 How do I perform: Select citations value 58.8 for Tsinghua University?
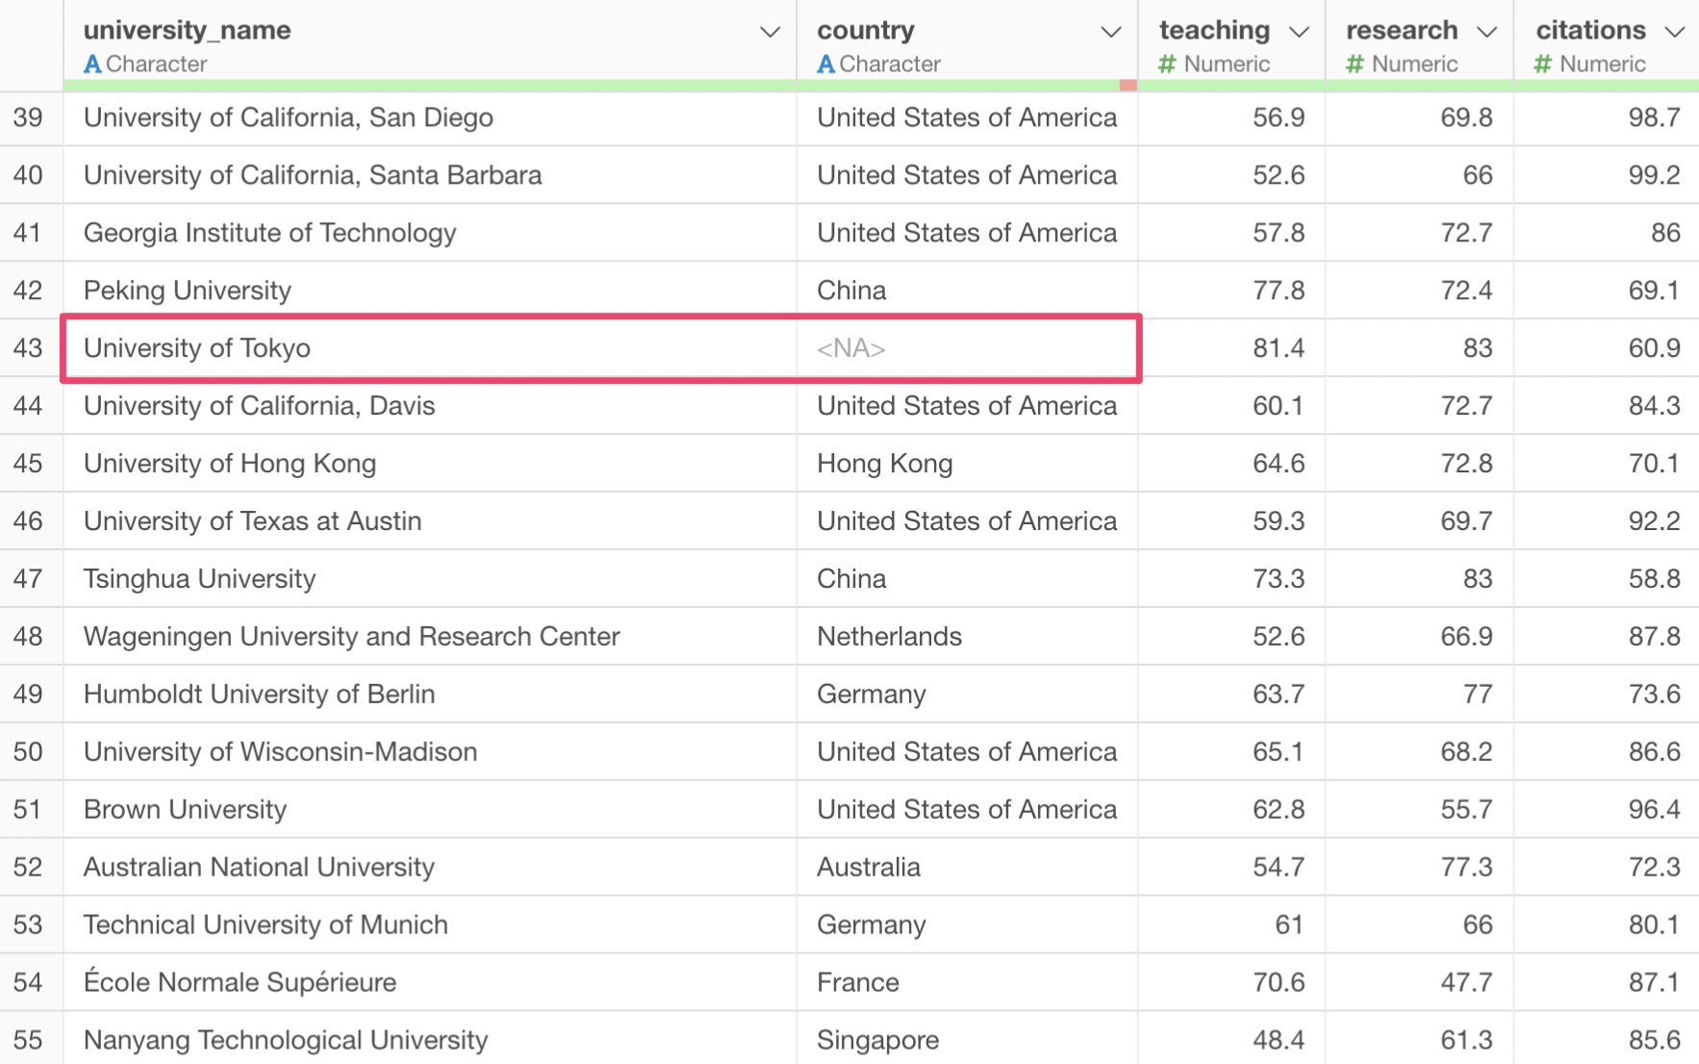pyautogui.click(x=1607, y=579)
